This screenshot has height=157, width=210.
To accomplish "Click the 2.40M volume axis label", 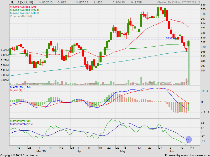I will coord(4,50).
